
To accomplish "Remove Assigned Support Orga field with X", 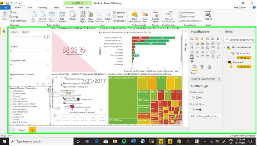I will click(x=219, y=79).
